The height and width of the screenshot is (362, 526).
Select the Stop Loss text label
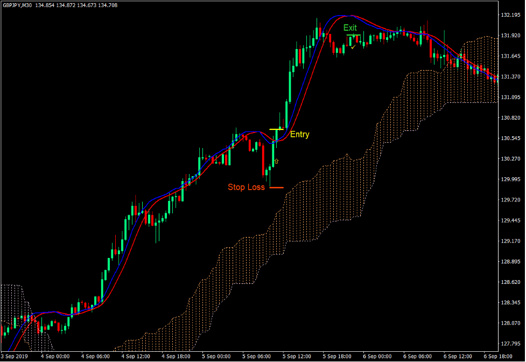coord(247,187)
